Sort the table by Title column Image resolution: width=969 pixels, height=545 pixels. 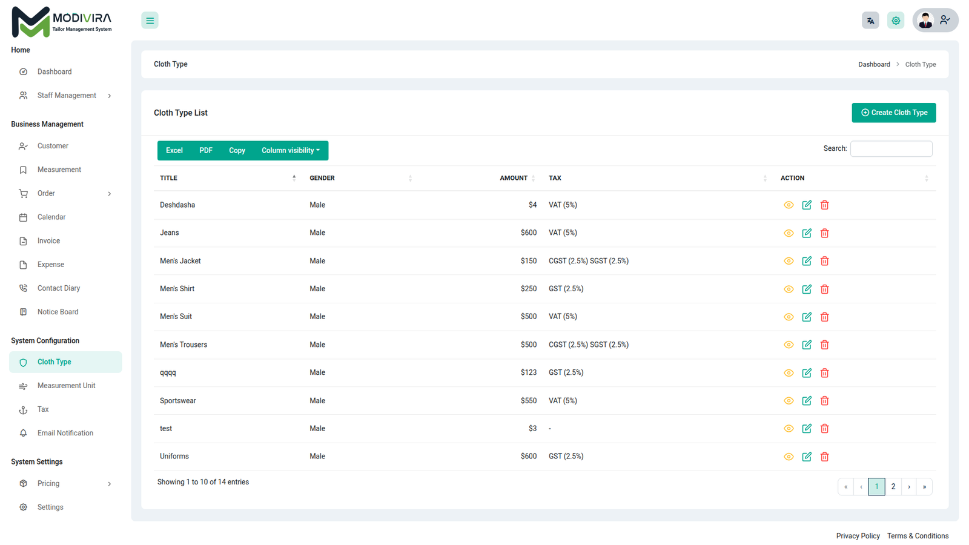[x=228, y=178]
